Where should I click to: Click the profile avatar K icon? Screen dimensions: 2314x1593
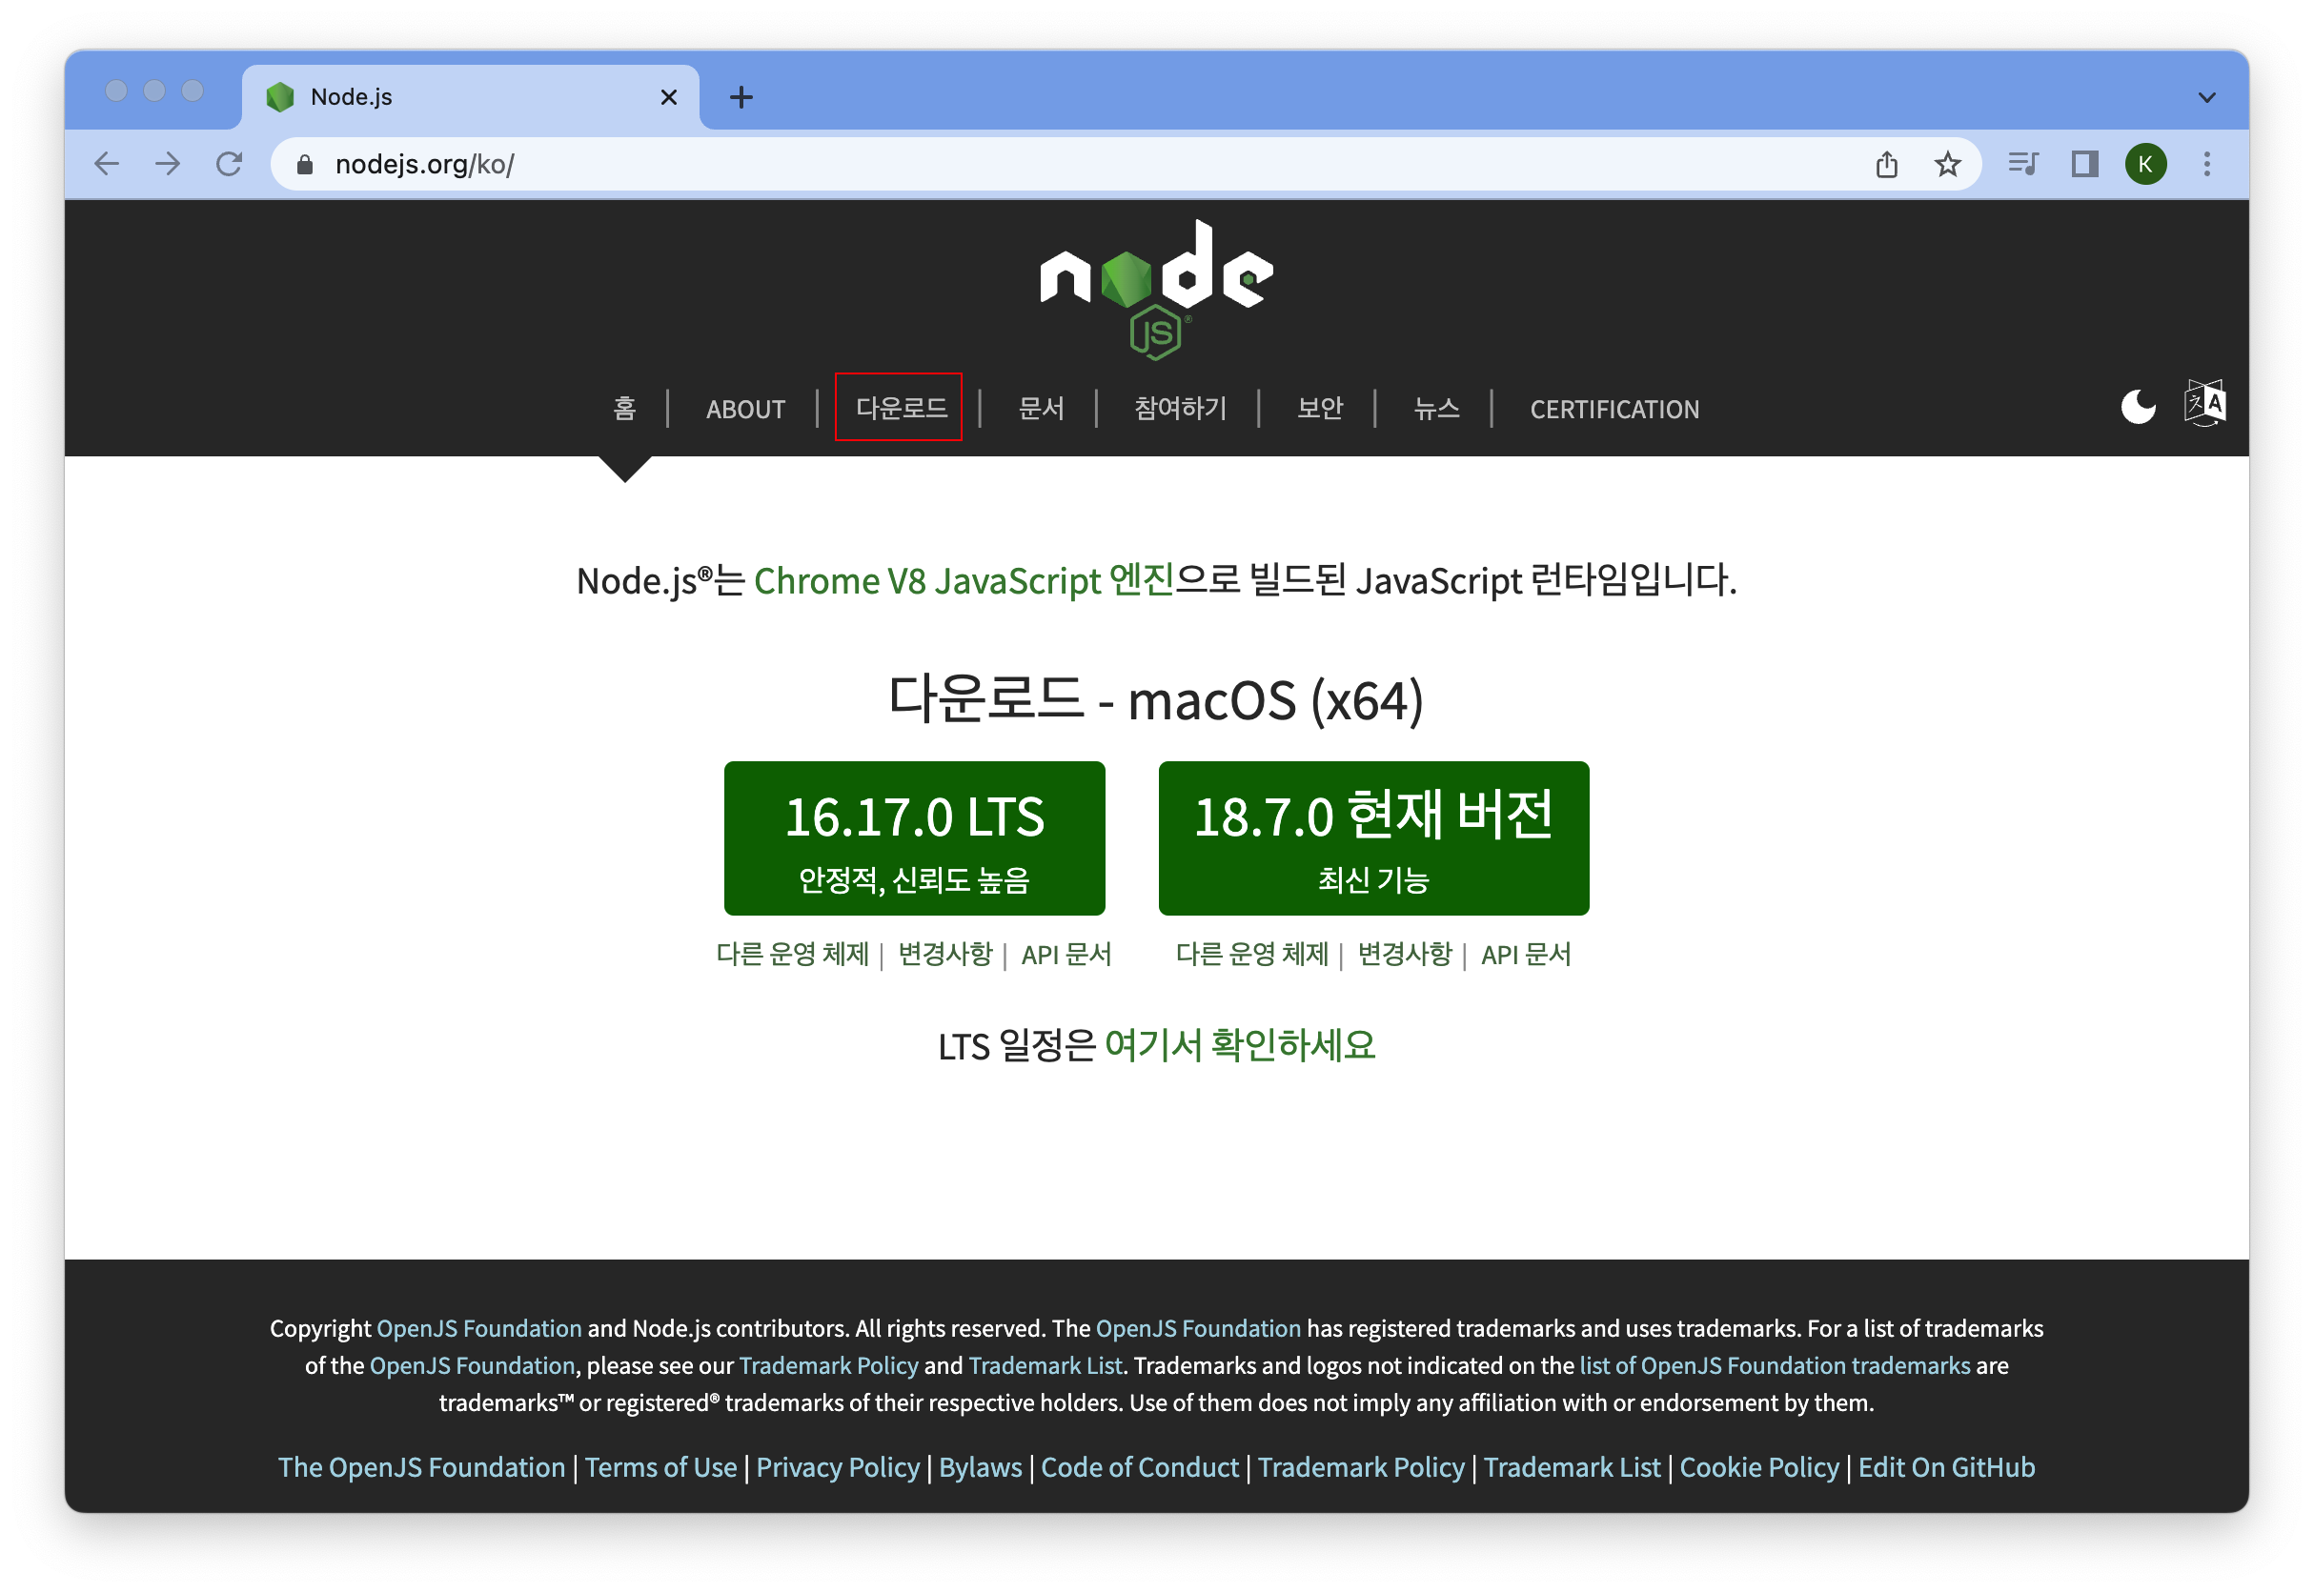coord(2145,164)
